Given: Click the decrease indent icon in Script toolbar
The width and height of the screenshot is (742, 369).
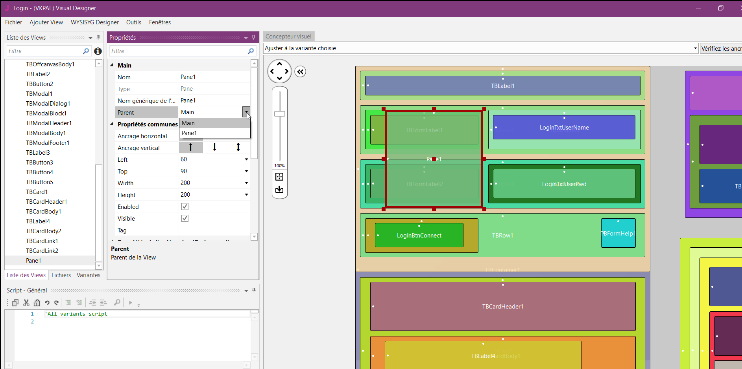Looking at the screenshot, I should tap(92, 303).
